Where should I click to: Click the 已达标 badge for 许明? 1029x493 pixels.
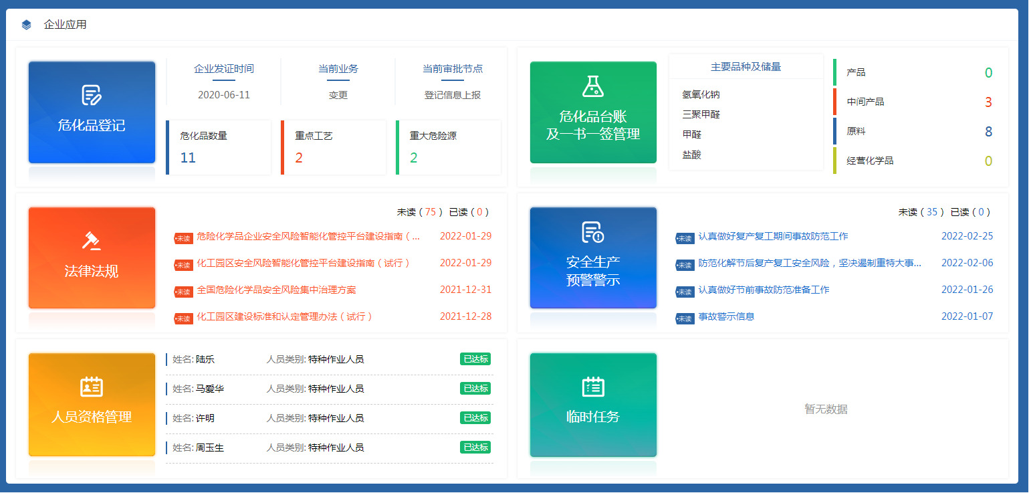click(475, 418)
